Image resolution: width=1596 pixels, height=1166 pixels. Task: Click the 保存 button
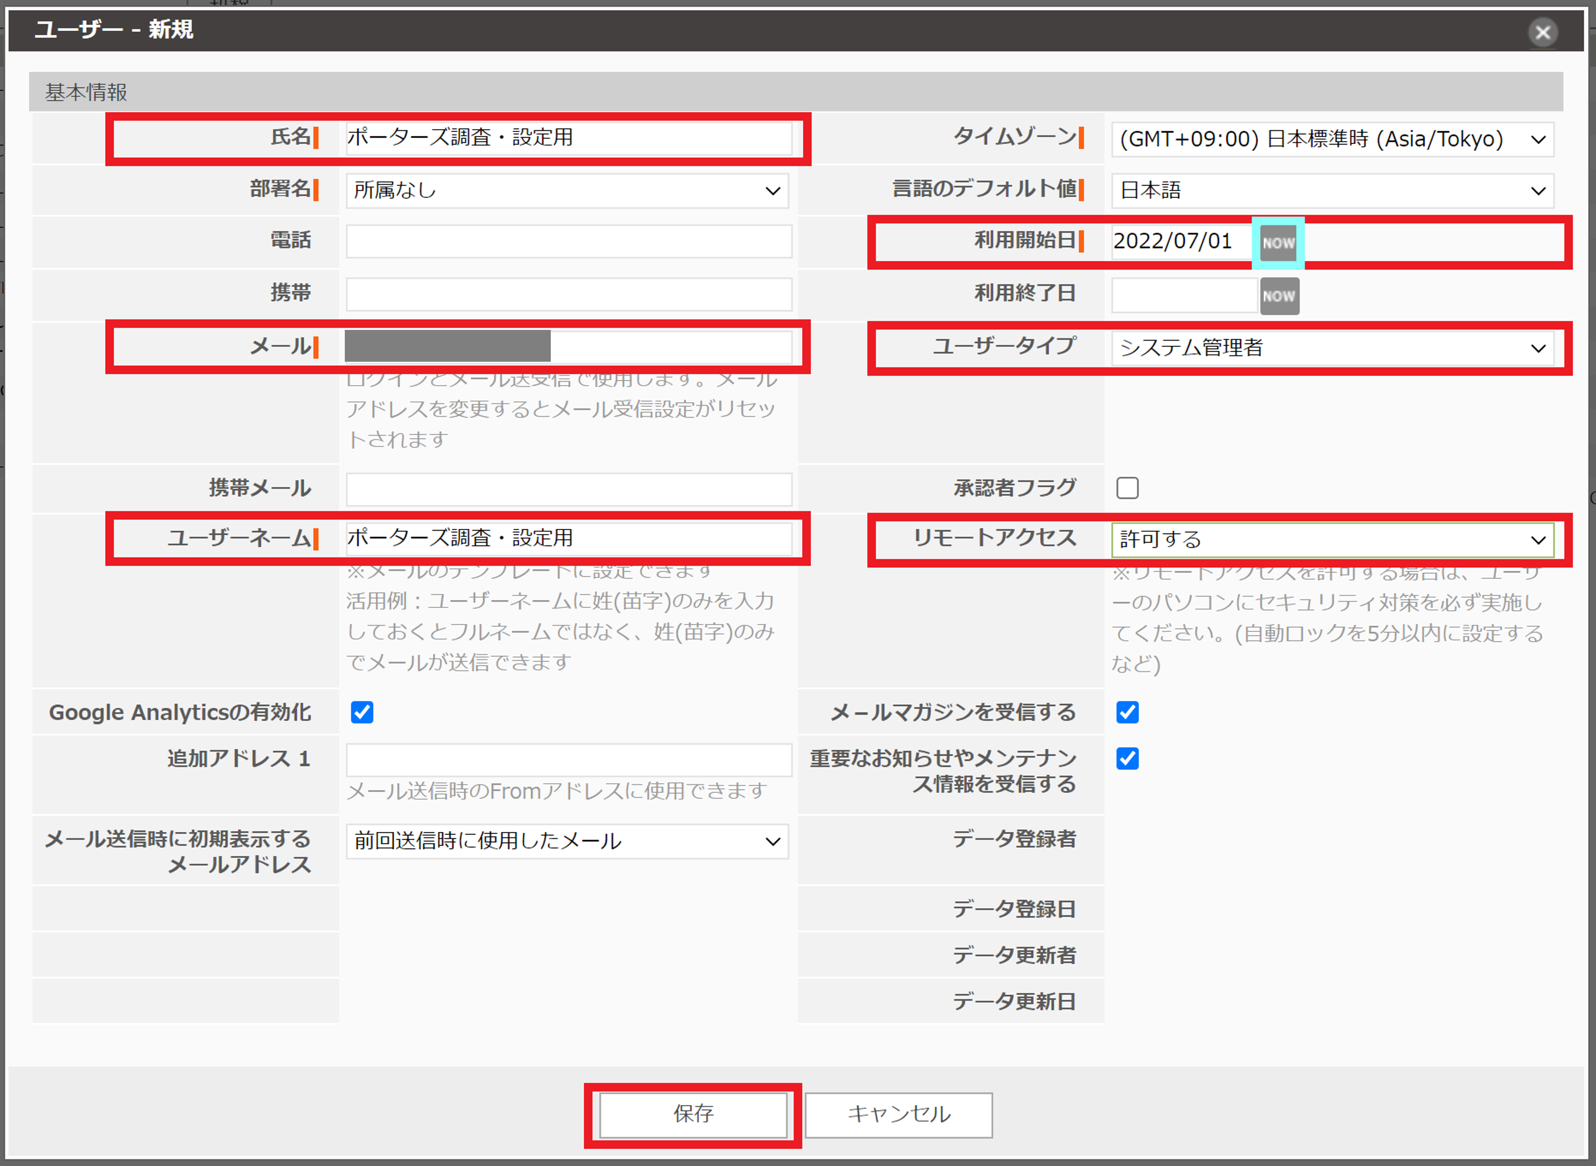(693, 1114)
